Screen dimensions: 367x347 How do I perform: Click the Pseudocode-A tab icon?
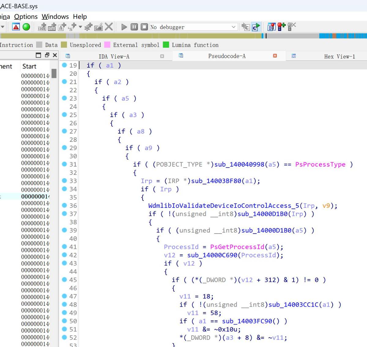(x=181, y=55)
